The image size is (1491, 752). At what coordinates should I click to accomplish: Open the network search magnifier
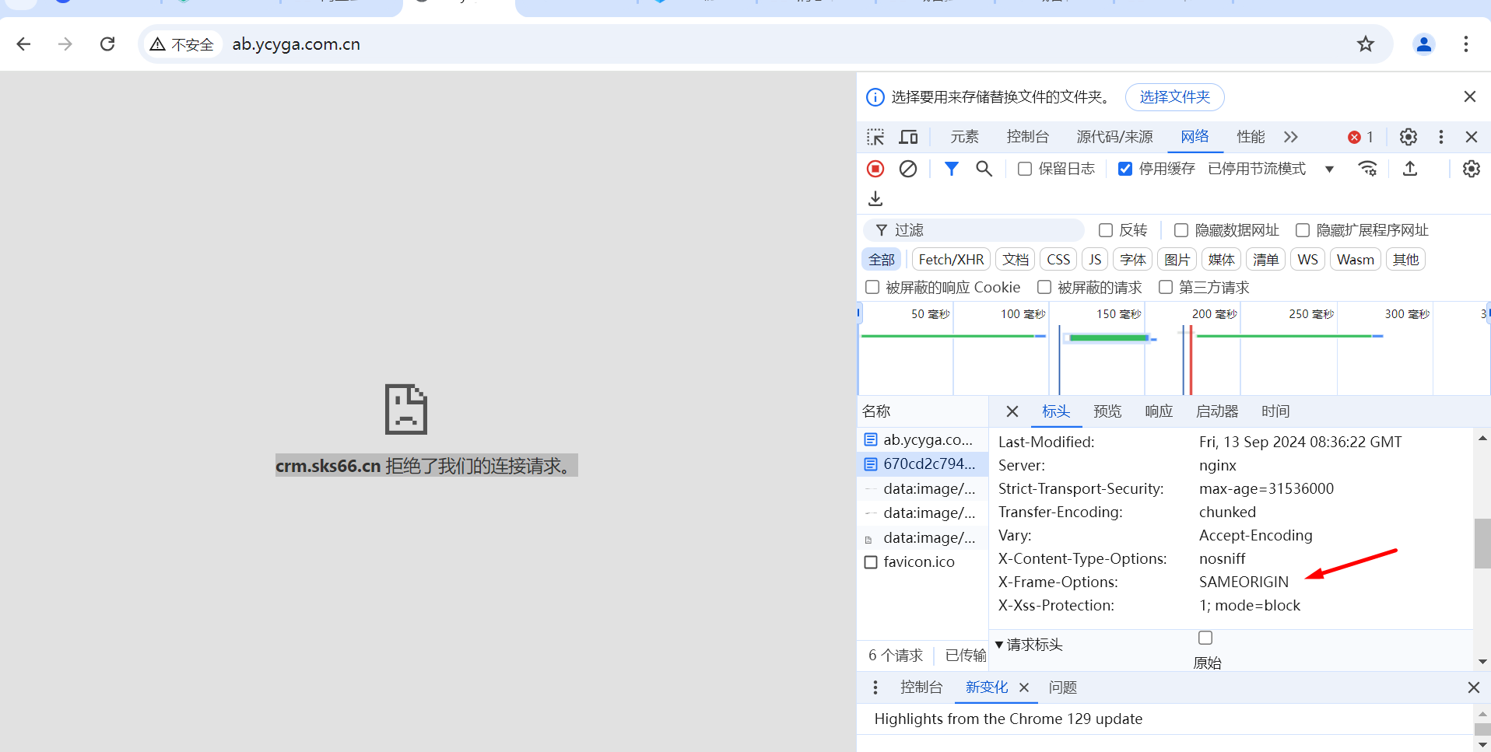click(984, 169)
